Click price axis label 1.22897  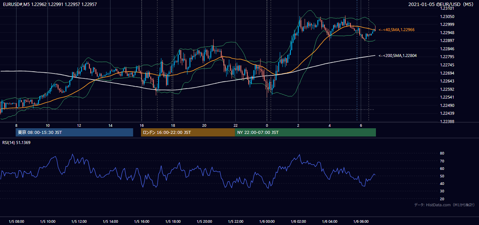447,40
